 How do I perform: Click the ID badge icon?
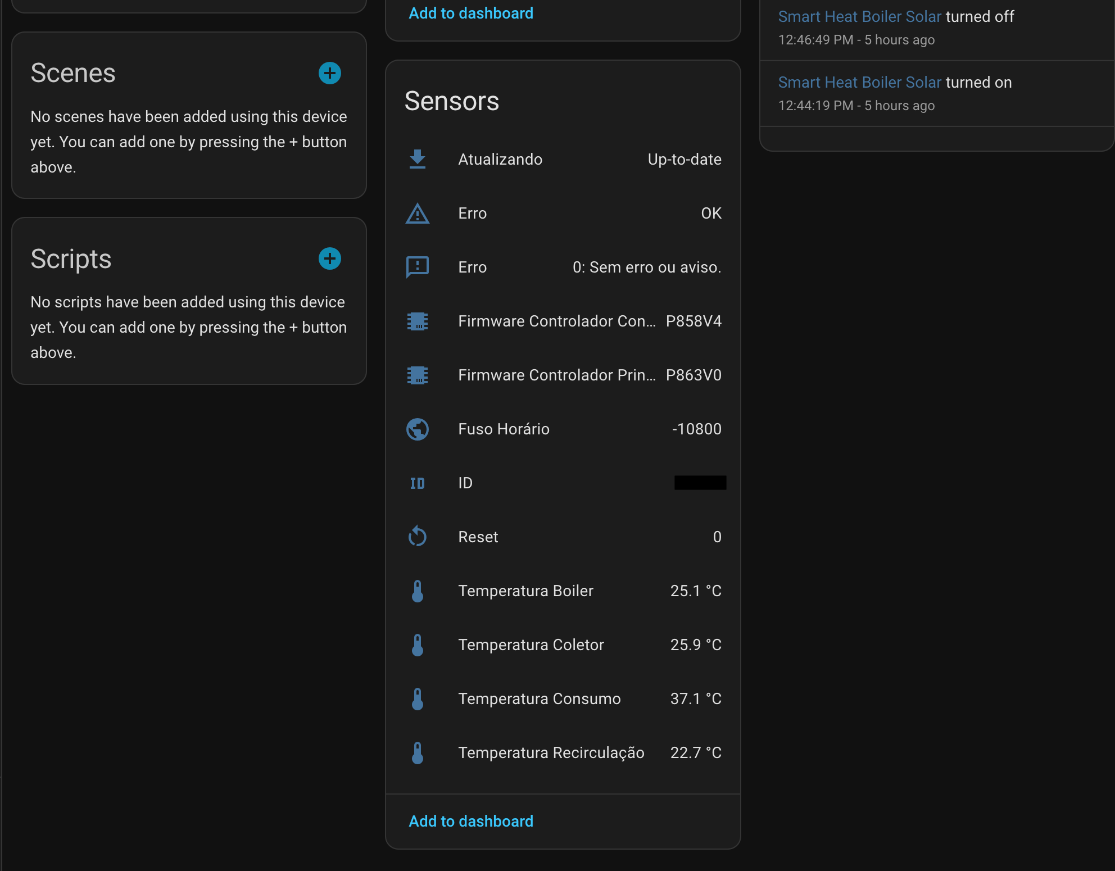[x=418, y=483]
